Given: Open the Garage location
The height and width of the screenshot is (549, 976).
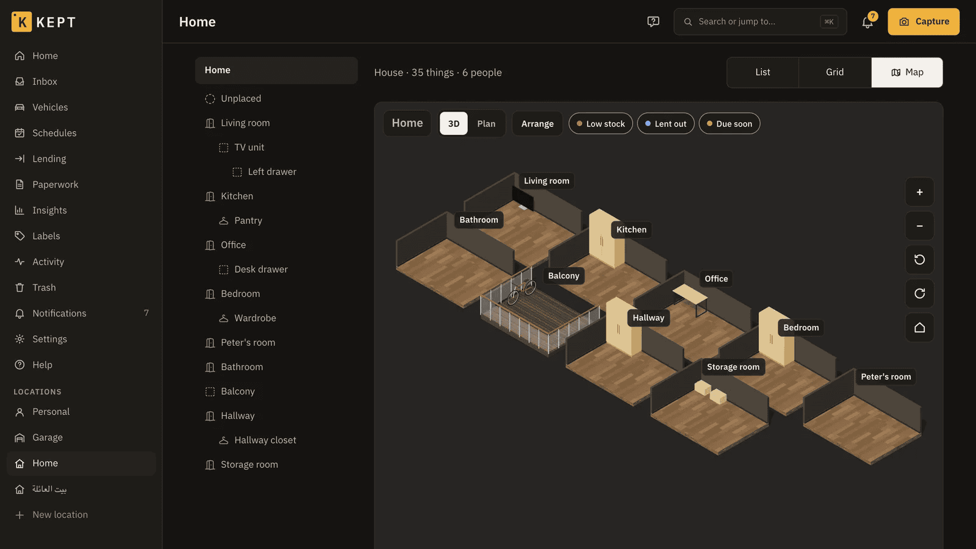Looking at the screenshot, I should pos(81,437).
